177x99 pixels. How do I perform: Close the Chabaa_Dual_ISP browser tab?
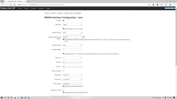25,1
